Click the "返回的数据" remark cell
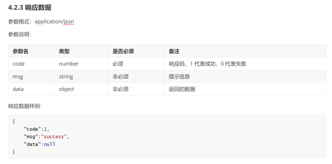Image resolution: width=332 pixels, height=164 pixels. (182, 89)
